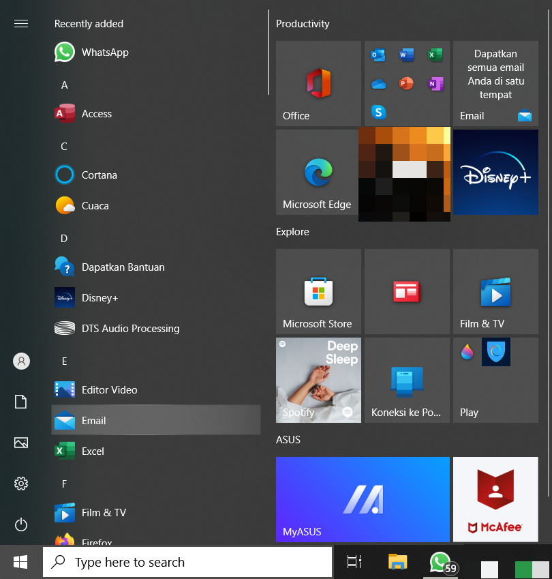Viewport: 552px width, 579px height.
Task: Open Pictures from Start sidebar
Action: (21, 443)
